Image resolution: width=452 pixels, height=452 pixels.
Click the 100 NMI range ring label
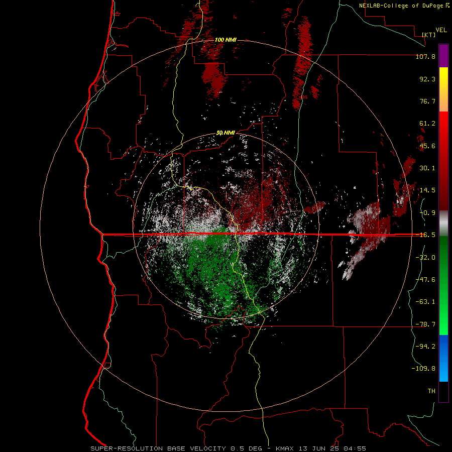pyautogui.click(x=225, y=40)
